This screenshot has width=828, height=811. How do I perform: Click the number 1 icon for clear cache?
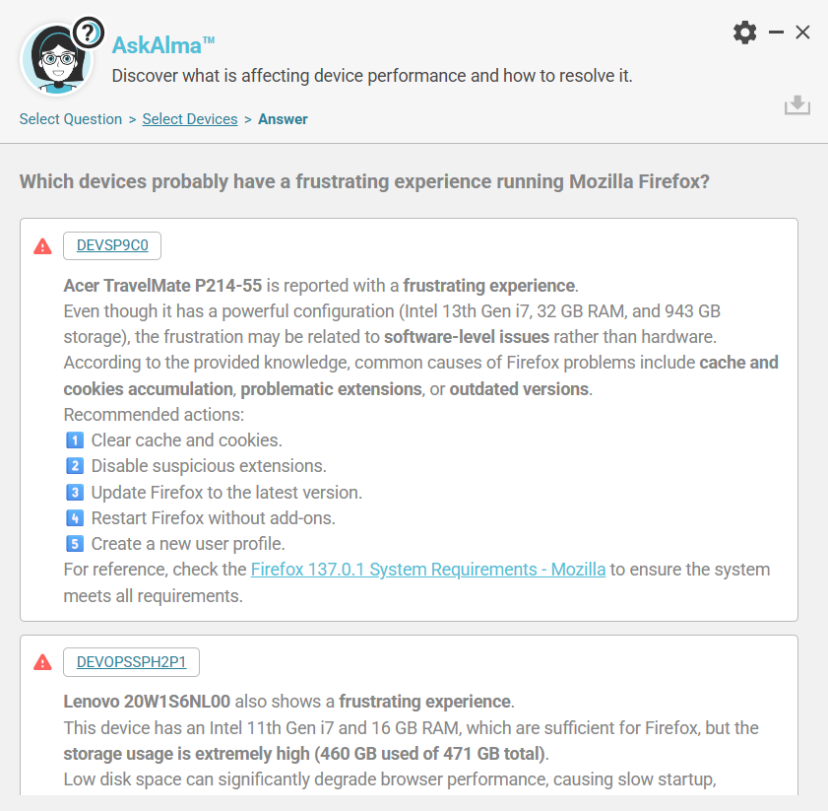tap(74, 440)
